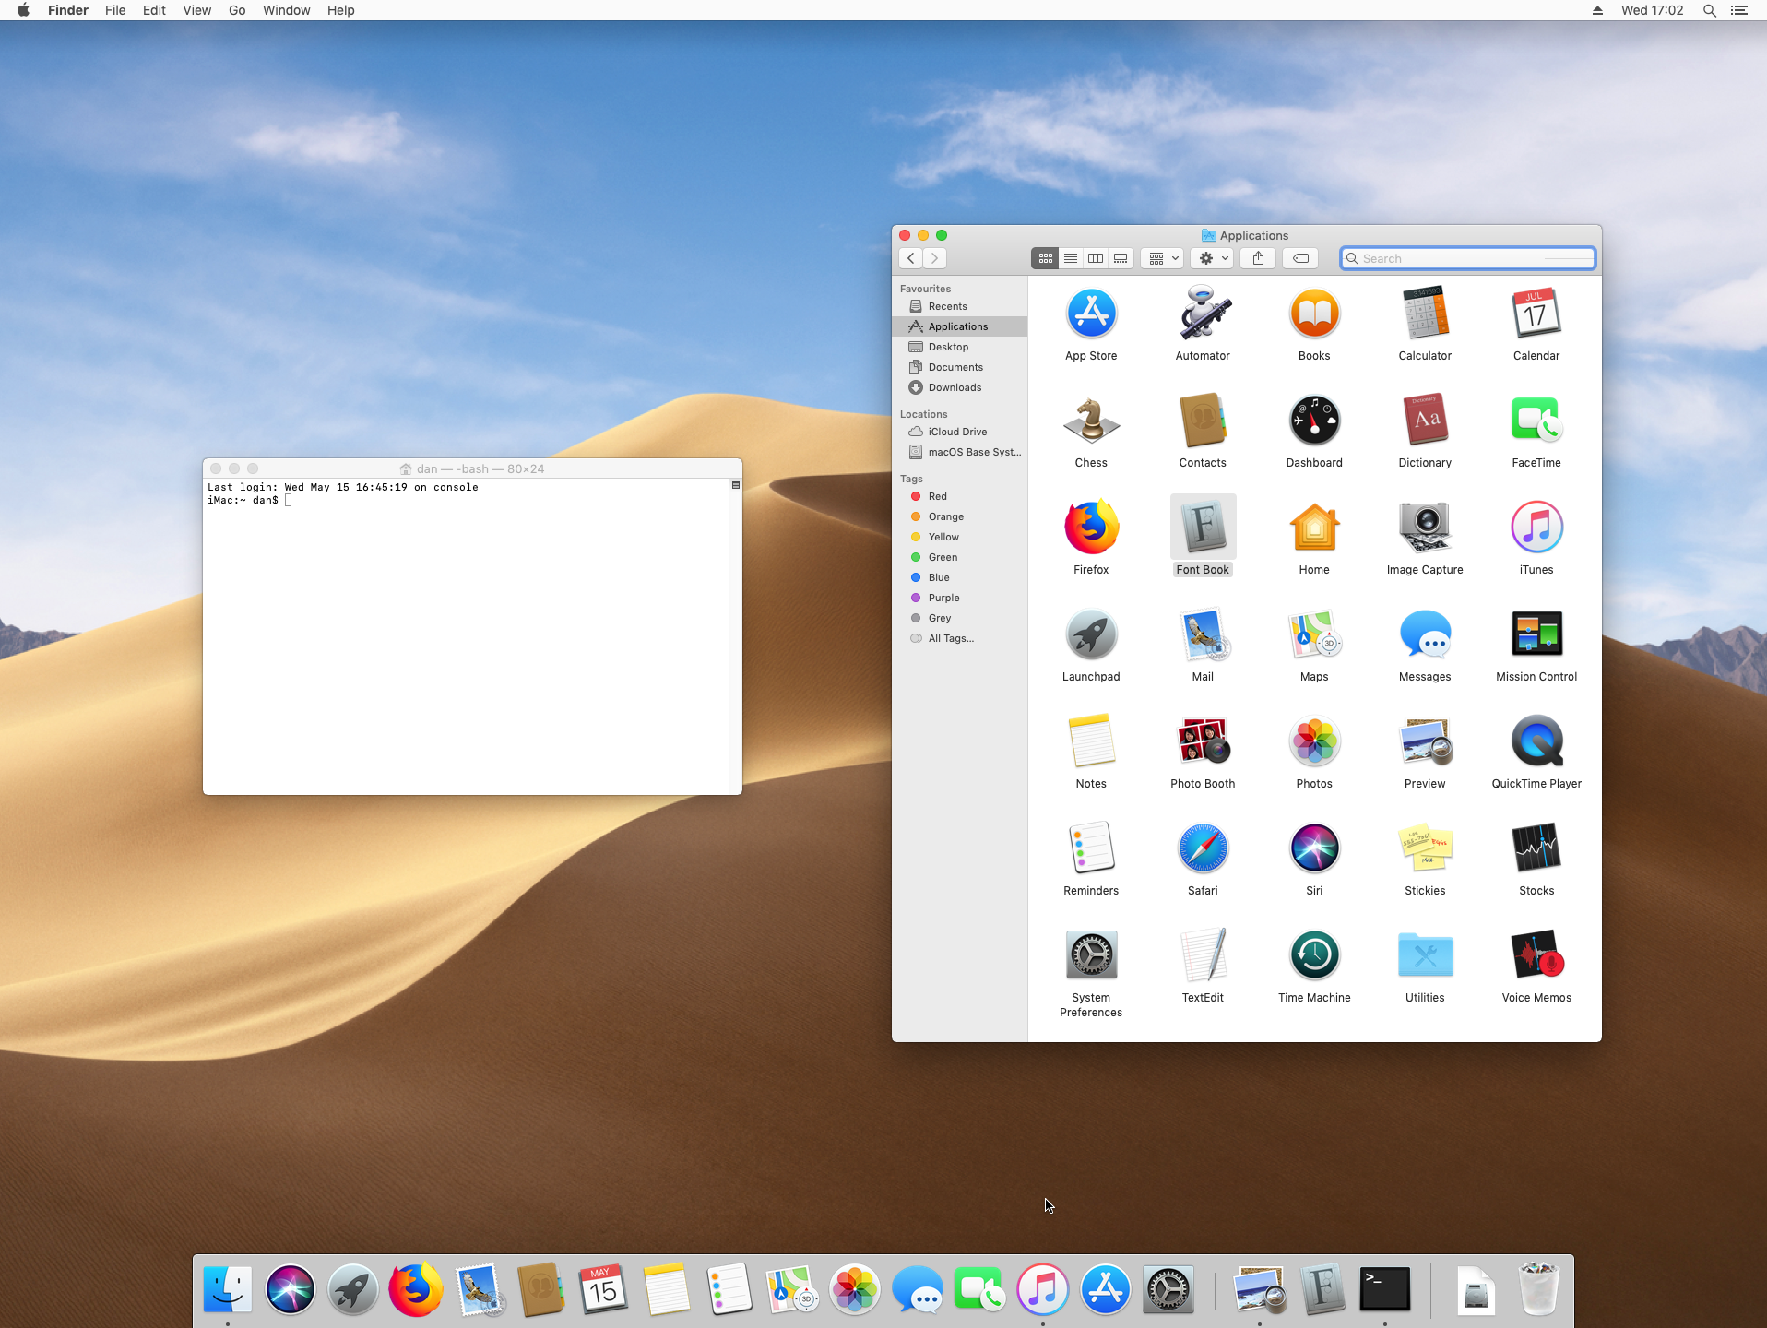
Task: Open the Trash in the Dock
Action: [x=1538, y=1289]
